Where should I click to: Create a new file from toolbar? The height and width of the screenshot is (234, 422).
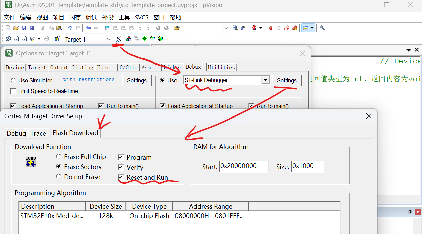8,28
